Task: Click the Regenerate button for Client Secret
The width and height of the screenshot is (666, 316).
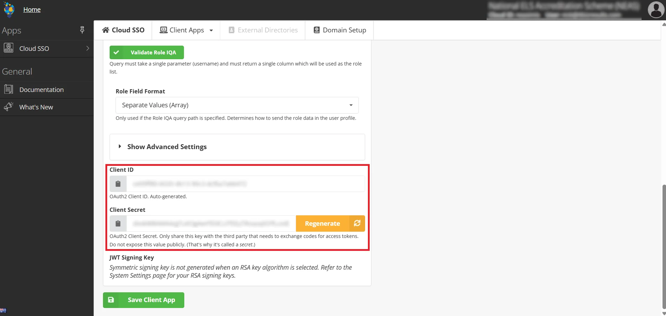Action: coord(322,223)
